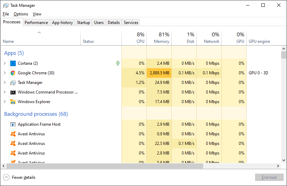Click the Avast icon in the 22.5 MB row
Image resolution: width=287 pixels, height=186 pixels.
coord(13,144)
